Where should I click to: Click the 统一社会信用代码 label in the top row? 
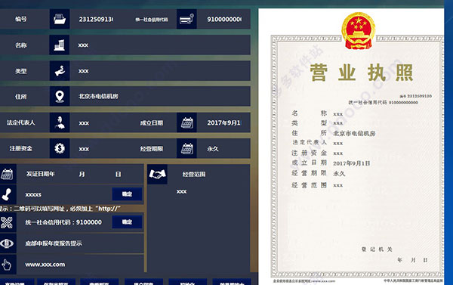[152, 20]
